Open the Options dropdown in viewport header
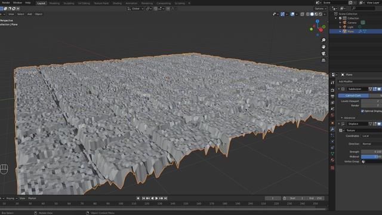The image size is (382, 215). click(320, 8)
